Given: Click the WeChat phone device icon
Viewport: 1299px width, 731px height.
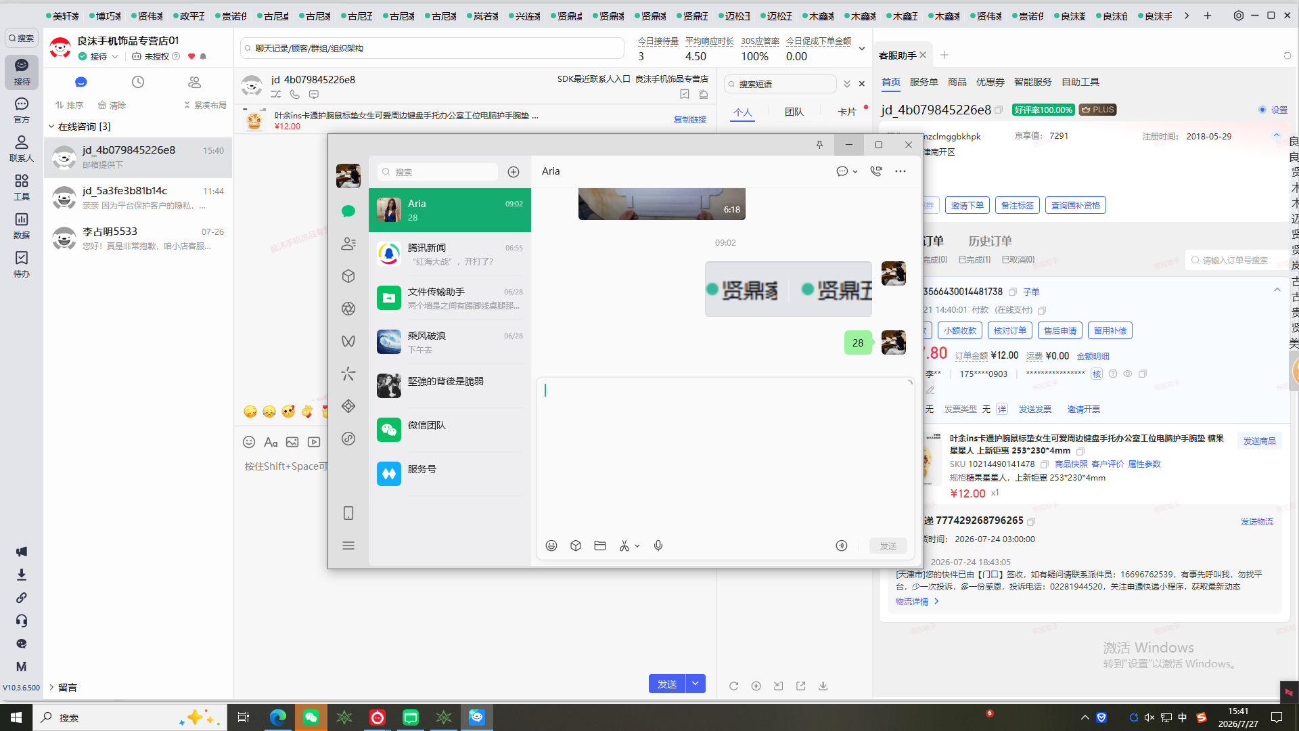Looking at the screenshot, I should click(348, 513).
